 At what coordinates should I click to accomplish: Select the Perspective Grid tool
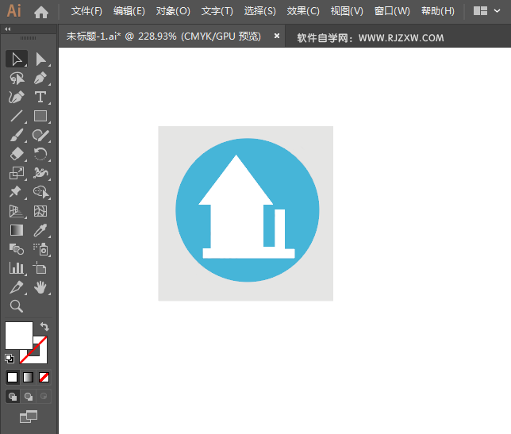17,211
